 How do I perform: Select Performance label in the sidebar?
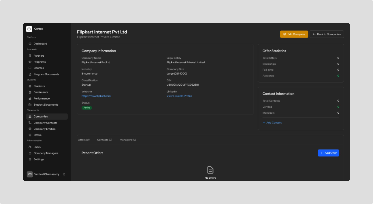pyautogui.click(x=42, y=98)
